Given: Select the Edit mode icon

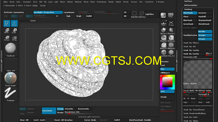Looking at the screenshot, I should pyautogui.click(x=7, y=23).
